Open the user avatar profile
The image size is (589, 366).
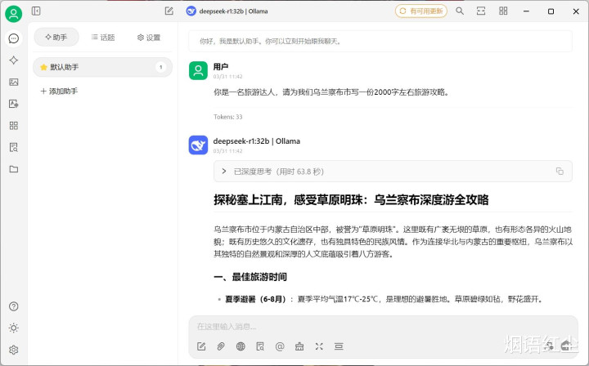pyautogui.click(x=14, y=14)
